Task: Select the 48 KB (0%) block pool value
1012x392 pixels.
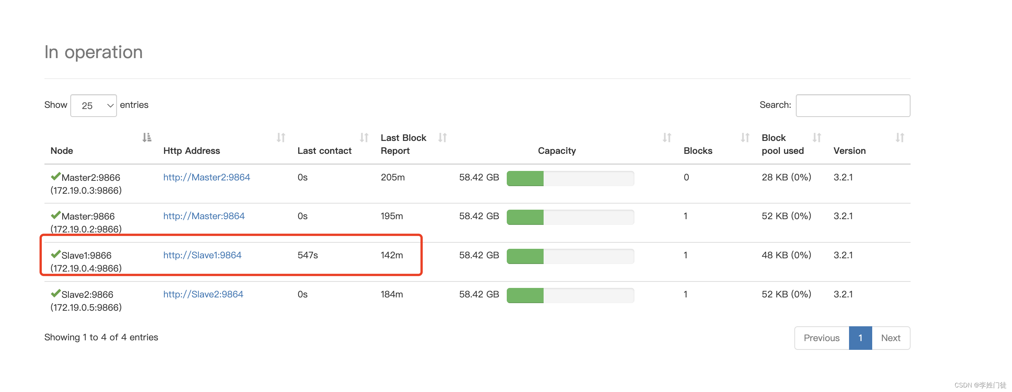Action: (786, 255)
